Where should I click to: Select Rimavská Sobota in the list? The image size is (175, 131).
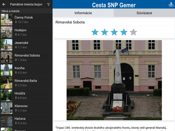click(26, 58)
